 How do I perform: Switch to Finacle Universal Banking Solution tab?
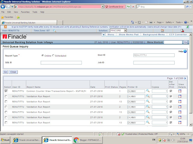[29, 23]
